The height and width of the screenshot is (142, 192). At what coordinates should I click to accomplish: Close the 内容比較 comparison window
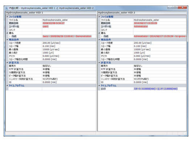[183, 8]
